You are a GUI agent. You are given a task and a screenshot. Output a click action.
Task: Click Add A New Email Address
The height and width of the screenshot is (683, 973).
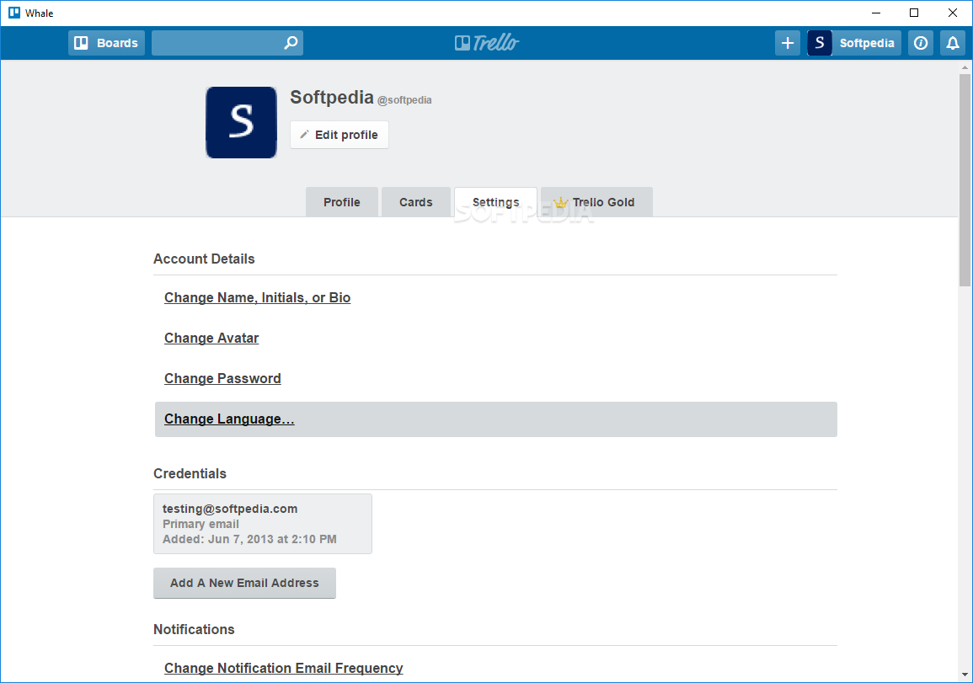click(x=244, y=583)
